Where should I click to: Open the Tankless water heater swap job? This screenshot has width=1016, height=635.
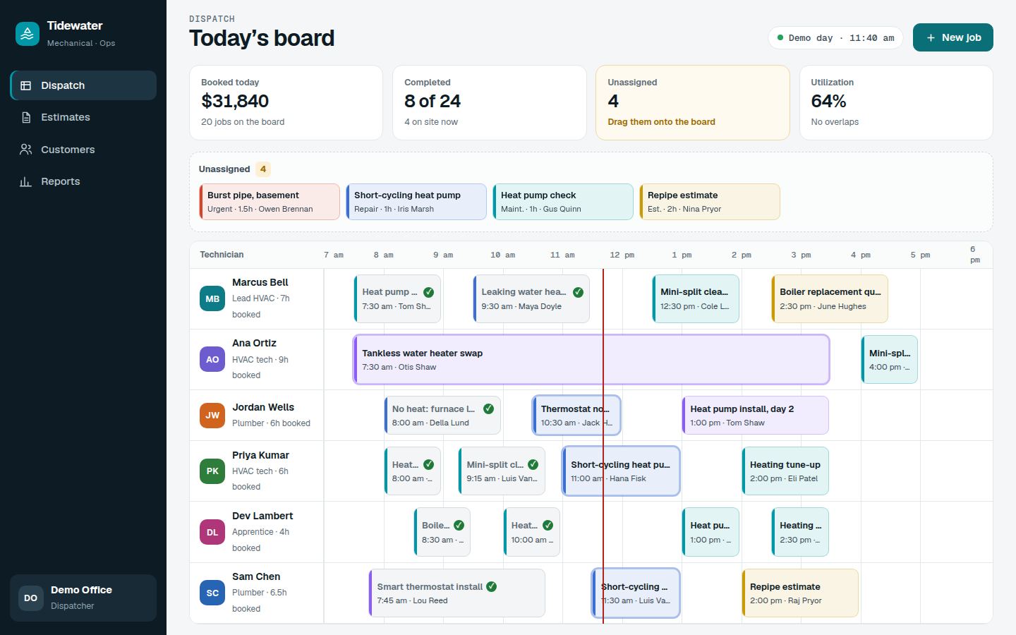[x=591, y=360]
